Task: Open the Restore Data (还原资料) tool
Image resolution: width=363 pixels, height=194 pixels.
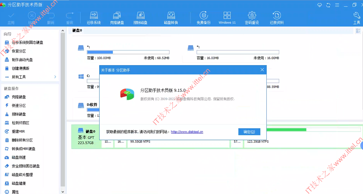Action: [277, 18]
